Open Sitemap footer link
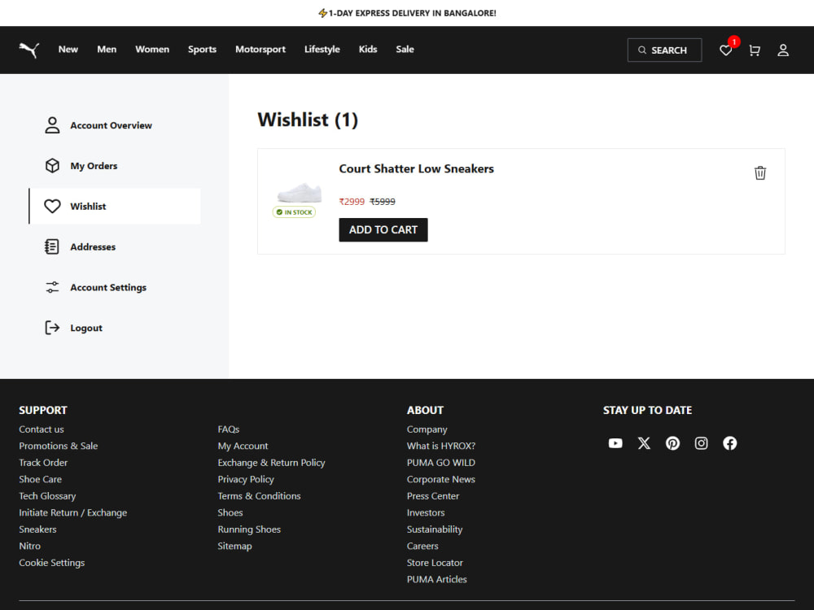 tap(234, 546)
